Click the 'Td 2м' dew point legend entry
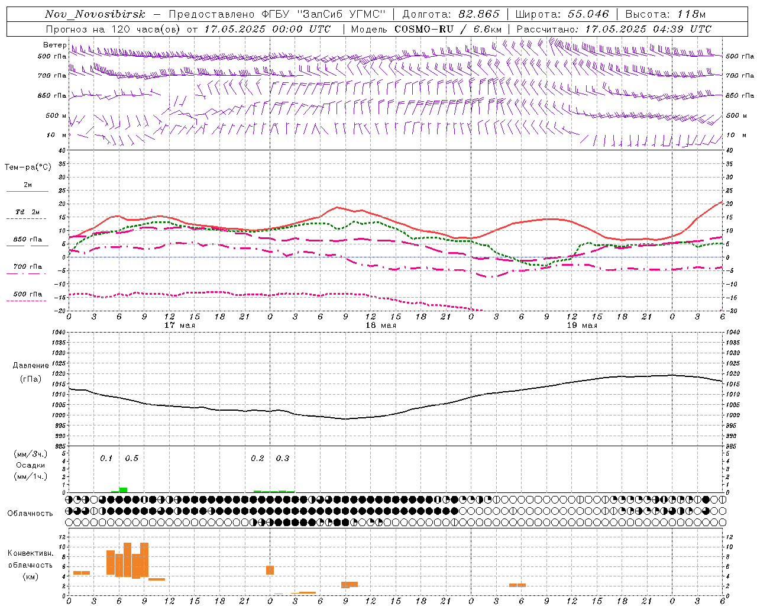 27,212
